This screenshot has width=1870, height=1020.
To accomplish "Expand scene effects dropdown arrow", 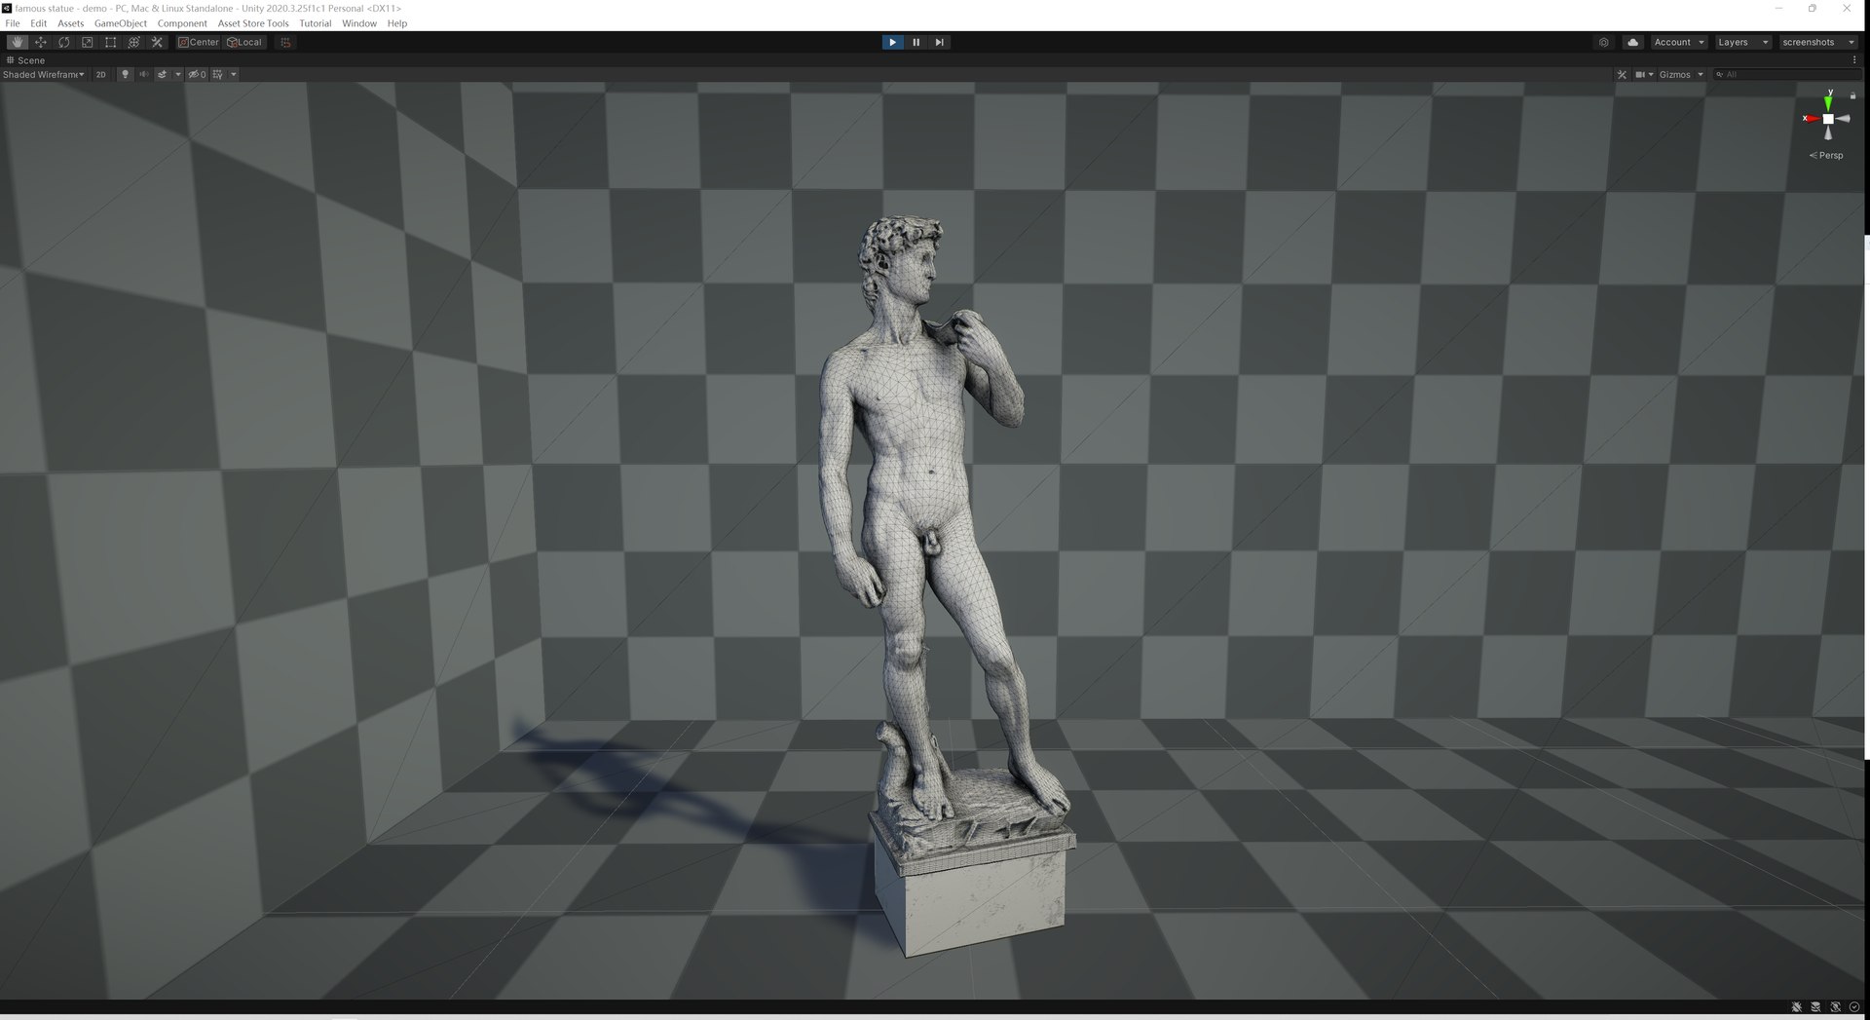I will click(x=178, y=74).
